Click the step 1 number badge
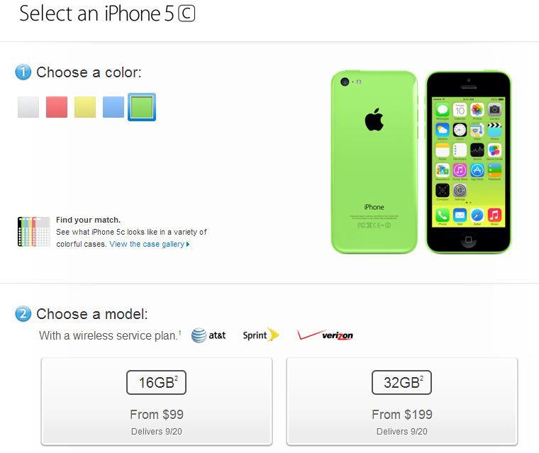 [x=23, y=72]
